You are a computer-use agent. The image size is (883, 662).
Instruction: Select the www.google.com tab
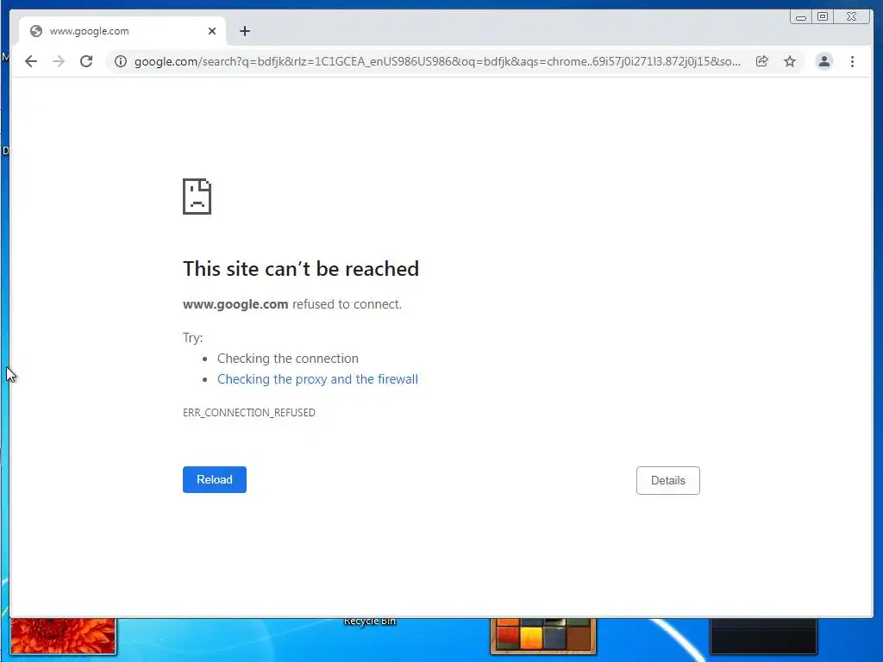click(122, 31)
